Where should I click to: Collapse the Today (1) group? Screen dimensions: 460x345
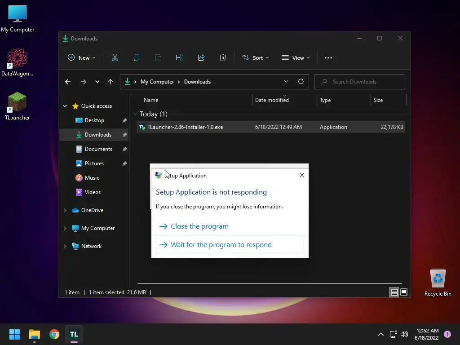click(x=135, y=114)
